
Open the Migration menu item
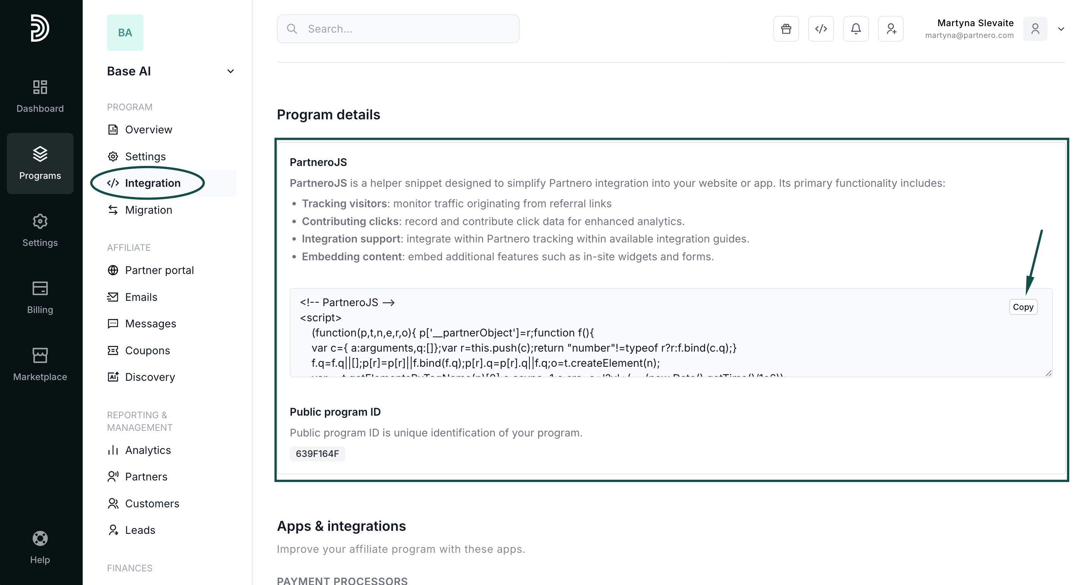pos(149,210)
